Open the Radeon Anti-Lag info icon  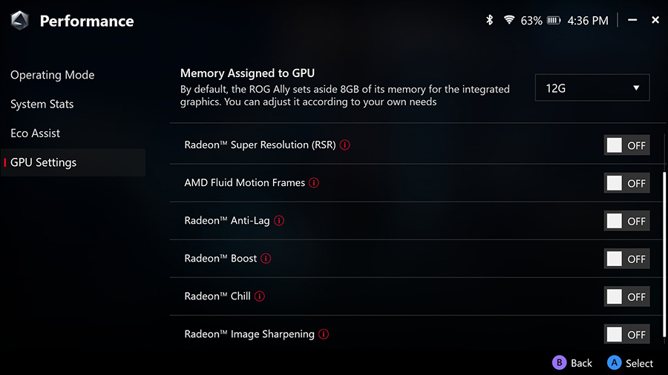pyautogui.click(x=279, y=221)
